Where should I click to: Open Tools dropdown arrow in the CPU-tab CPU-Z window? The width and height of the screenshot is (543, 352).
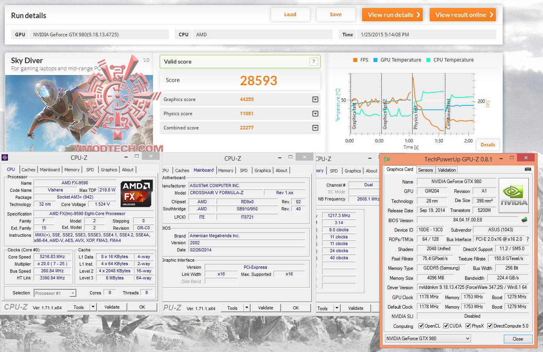coord(93,307)
